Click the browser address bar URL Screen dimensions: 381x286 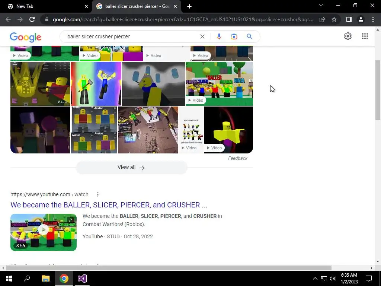[x=183, y=19]
